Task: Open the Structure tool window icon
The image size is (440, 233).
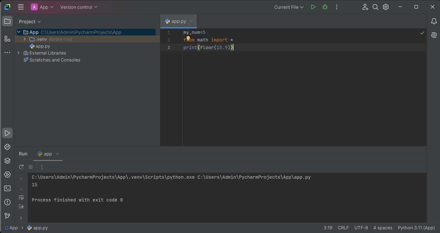Action: pos(7,39)
